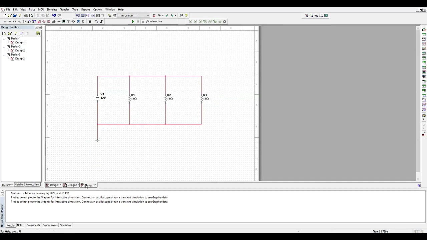
Task: Click the multimeter instrument icon
Action: [x=424, y=30]
